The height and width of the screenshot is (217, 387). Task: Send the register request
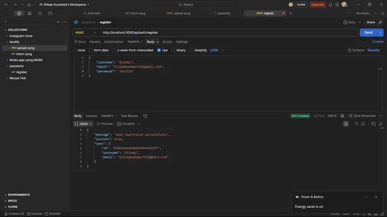tap(368, 32)
